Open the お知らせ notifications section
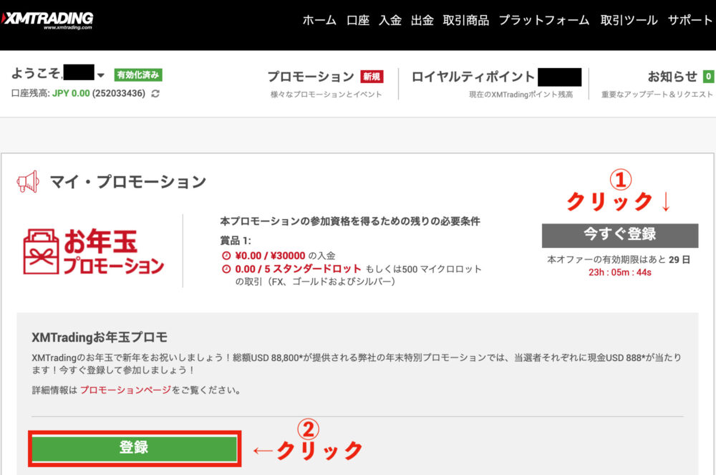Screen dimensions: 716x475 (672, 77)
